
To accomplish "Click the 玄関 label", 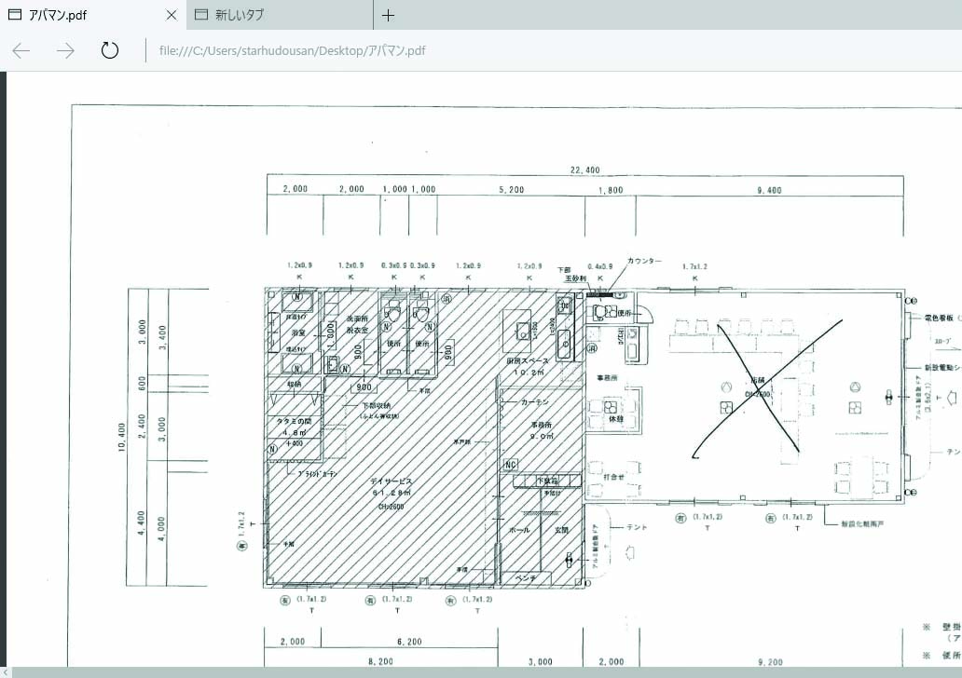I will tap(561, 530).
